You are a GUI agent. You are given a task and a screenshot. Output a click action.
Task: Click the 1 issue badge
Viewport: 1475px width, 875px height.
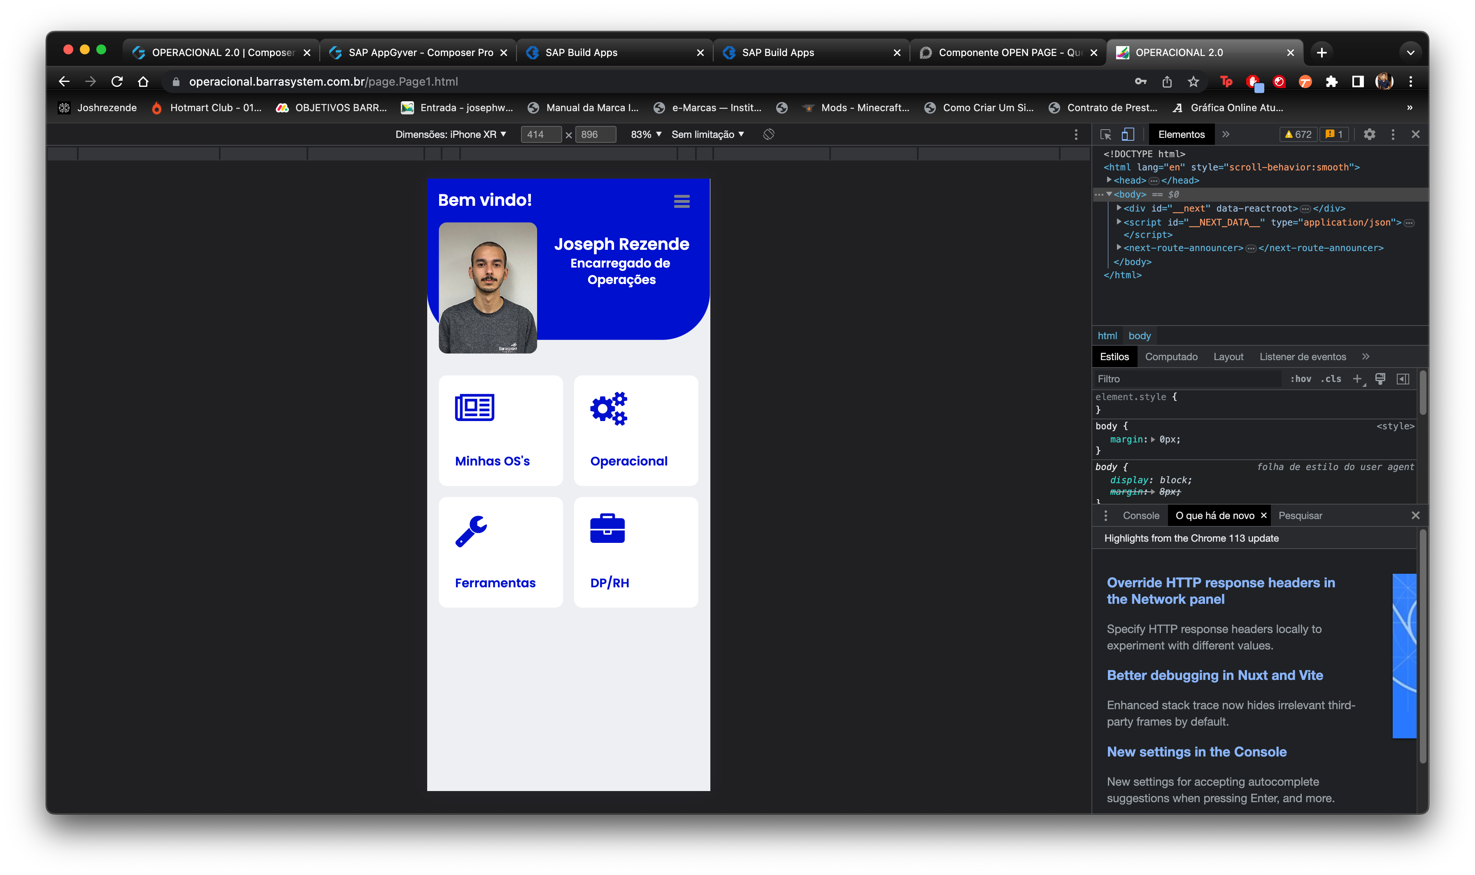click(1333, 135)
